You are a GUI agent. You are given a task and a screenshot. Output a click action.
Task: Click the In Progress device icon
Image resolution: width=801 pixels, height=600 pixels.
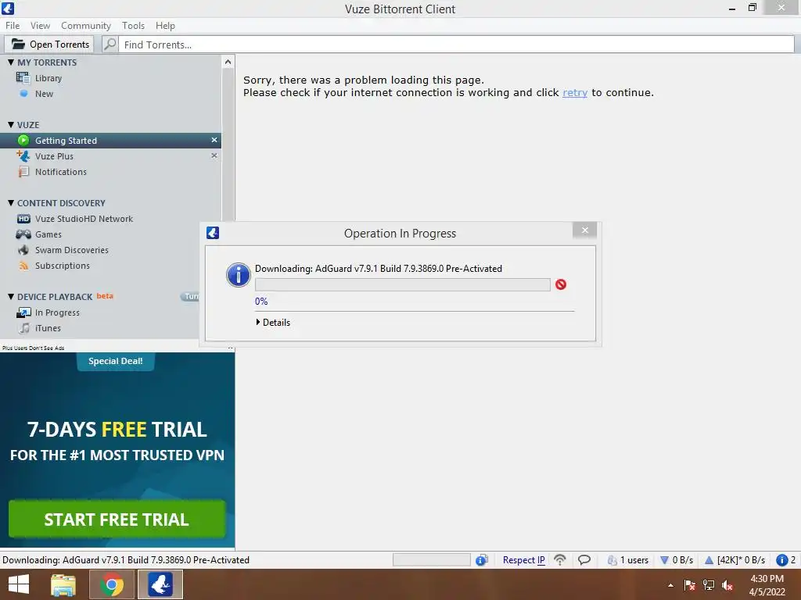(x=23, y=312)
